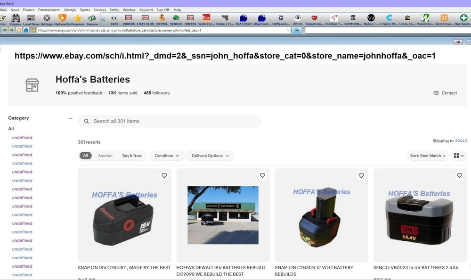The width and height of the screenshot is (471, 280).
Task: View the Hoffa's Batteries storefront photo thumbnail
Action: [x=223, y=215]
